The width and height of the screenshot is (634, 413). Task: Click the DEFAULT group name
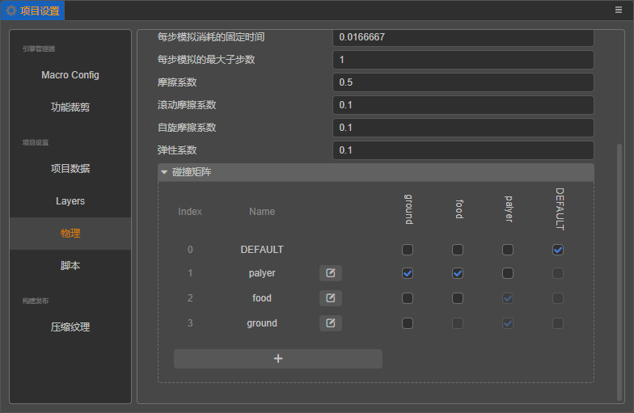[262, 250]
